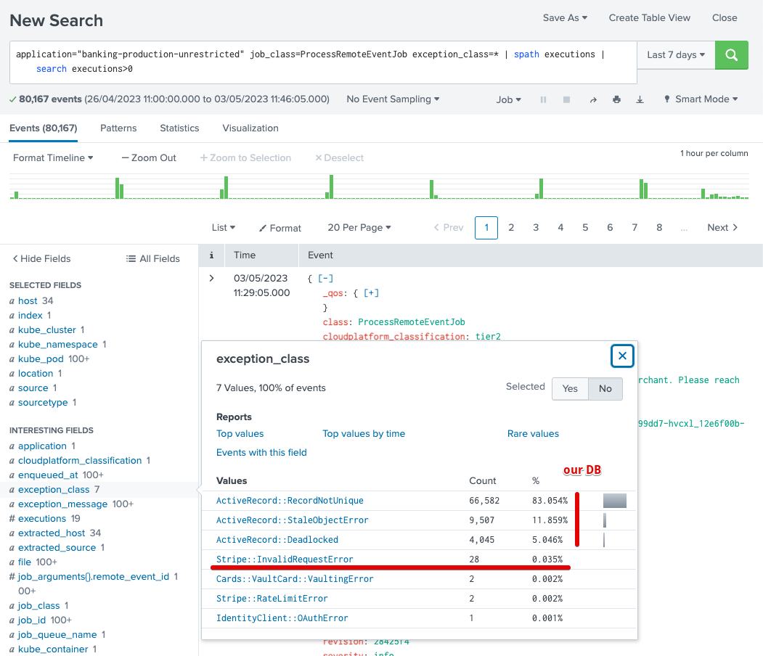Screen dimensions: 763x656
Task: Deselect the timeline selection
Action: [338, 157]
